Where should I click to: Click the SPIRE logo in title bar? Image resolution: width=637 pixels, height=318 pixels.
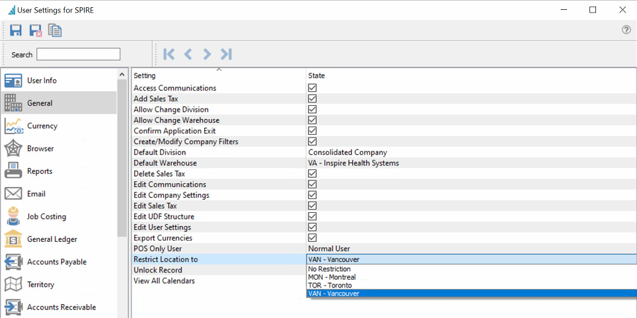point(12,10)
